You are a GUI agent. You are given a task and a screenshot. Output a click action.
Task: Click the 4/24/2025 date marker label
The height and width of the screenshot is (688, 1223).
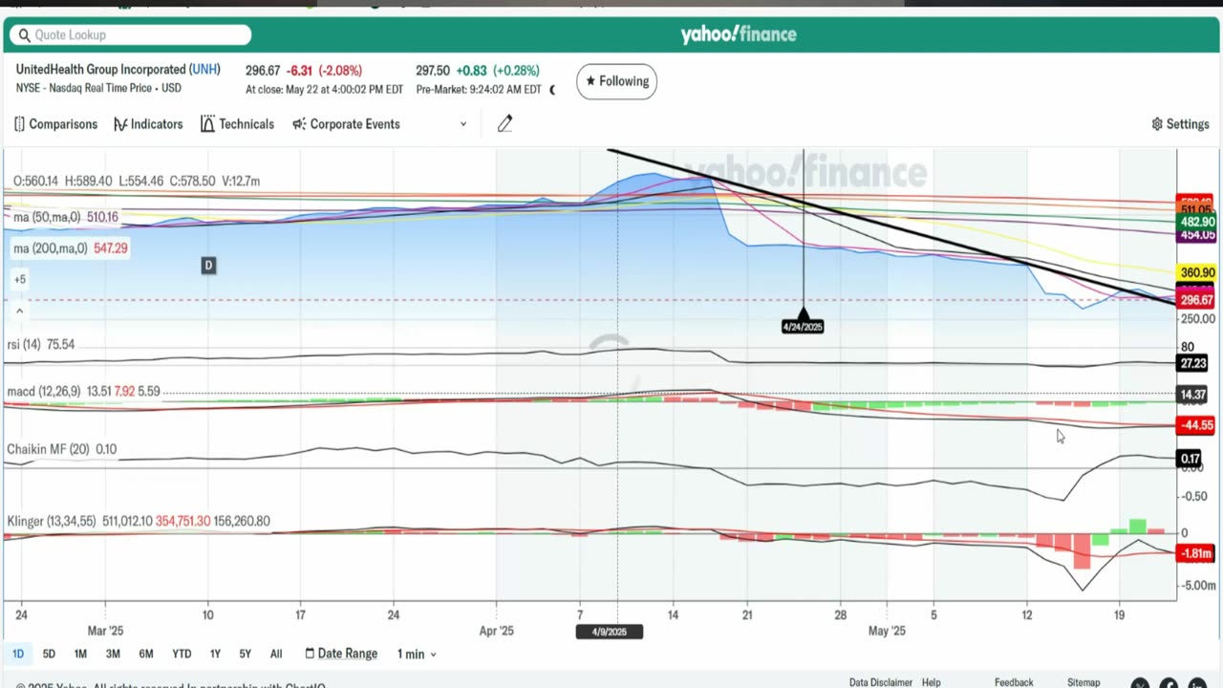803,327
